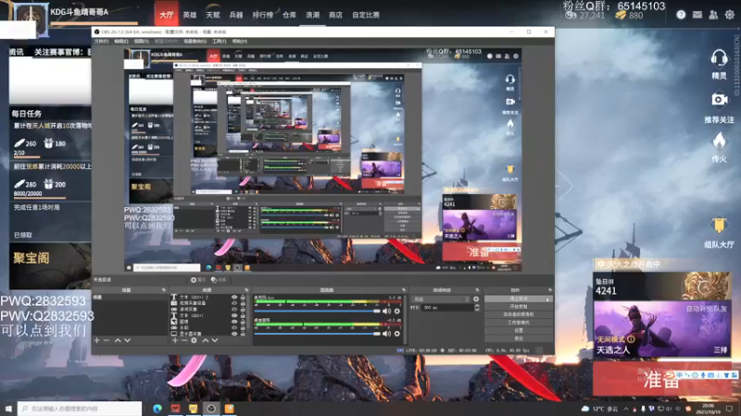
Task: Open game settings gear icon
Action: tap(730, 15)
